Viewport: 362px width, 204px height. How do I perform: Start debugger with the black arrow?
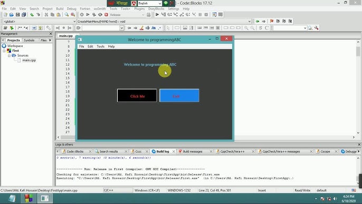pyautogui.click(x=157, y=15)
